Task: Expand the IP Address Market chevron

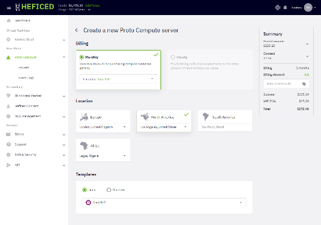Action: tap(64, 96)
